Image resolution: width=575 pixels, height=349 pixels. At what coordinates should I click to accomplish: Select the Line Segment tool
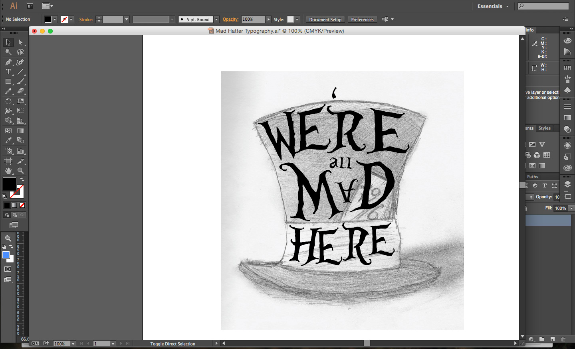click(x=20, y=72)
